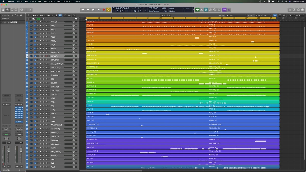Open Smart Controls dial icon

point(22,10)
